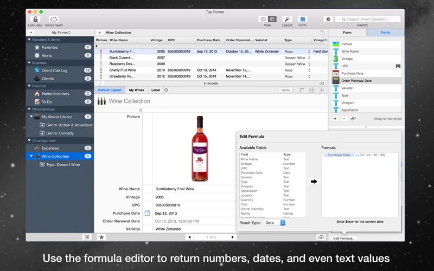Open iCloud Sync cloud icon
This screenshot has height=271, width=434.
[54, 19]
